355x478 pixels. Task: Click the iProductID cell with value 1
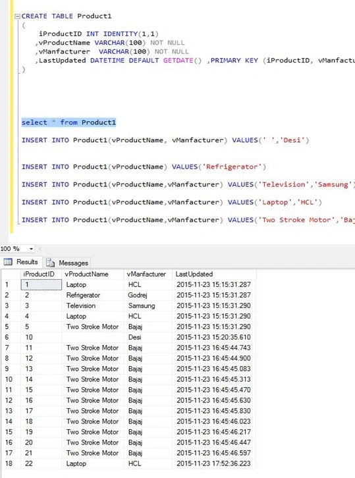[x=41, y=284]
